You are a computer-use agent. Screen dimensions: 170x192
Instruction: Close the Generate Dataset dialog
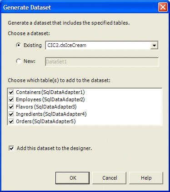tap(163, 7)
